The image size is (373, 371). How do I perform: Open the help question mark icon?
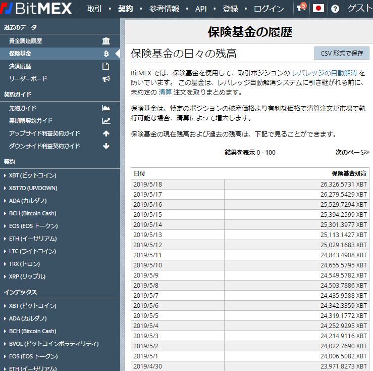(335, 9)
